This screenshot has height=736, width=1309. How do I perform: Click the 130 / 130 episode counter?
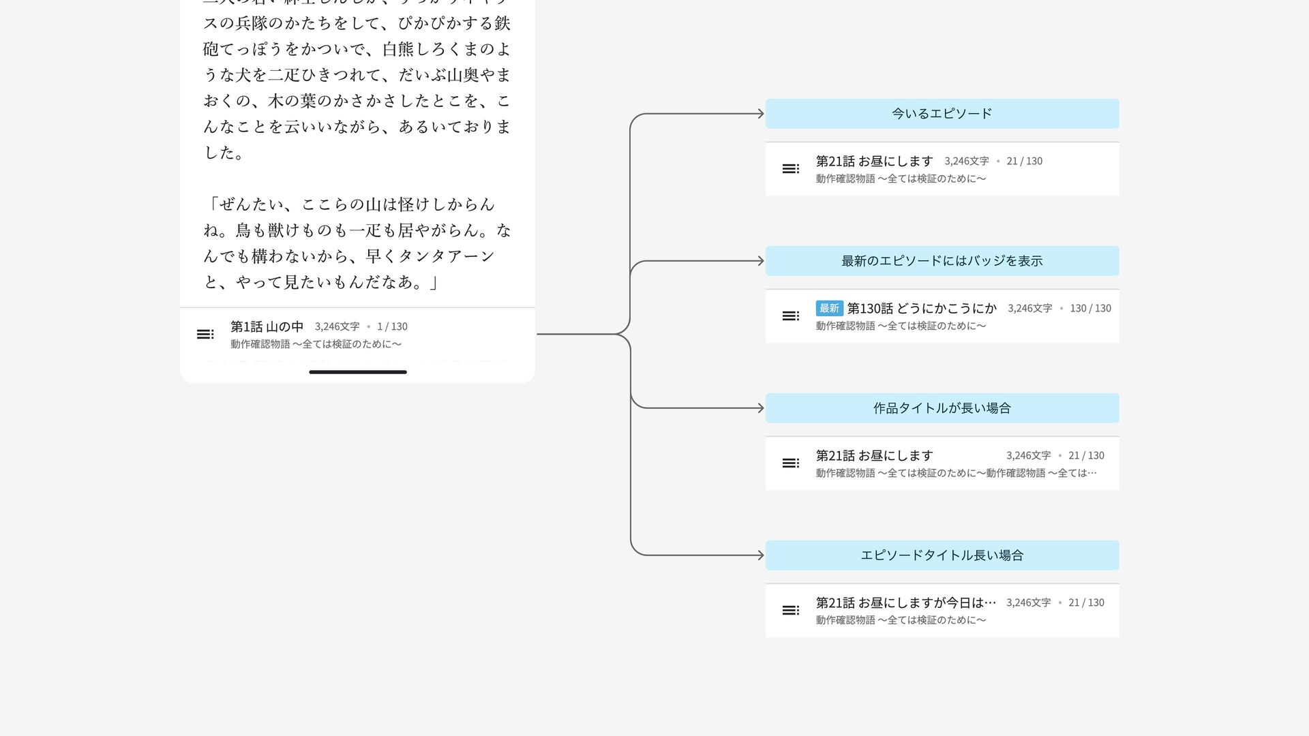1090,309
